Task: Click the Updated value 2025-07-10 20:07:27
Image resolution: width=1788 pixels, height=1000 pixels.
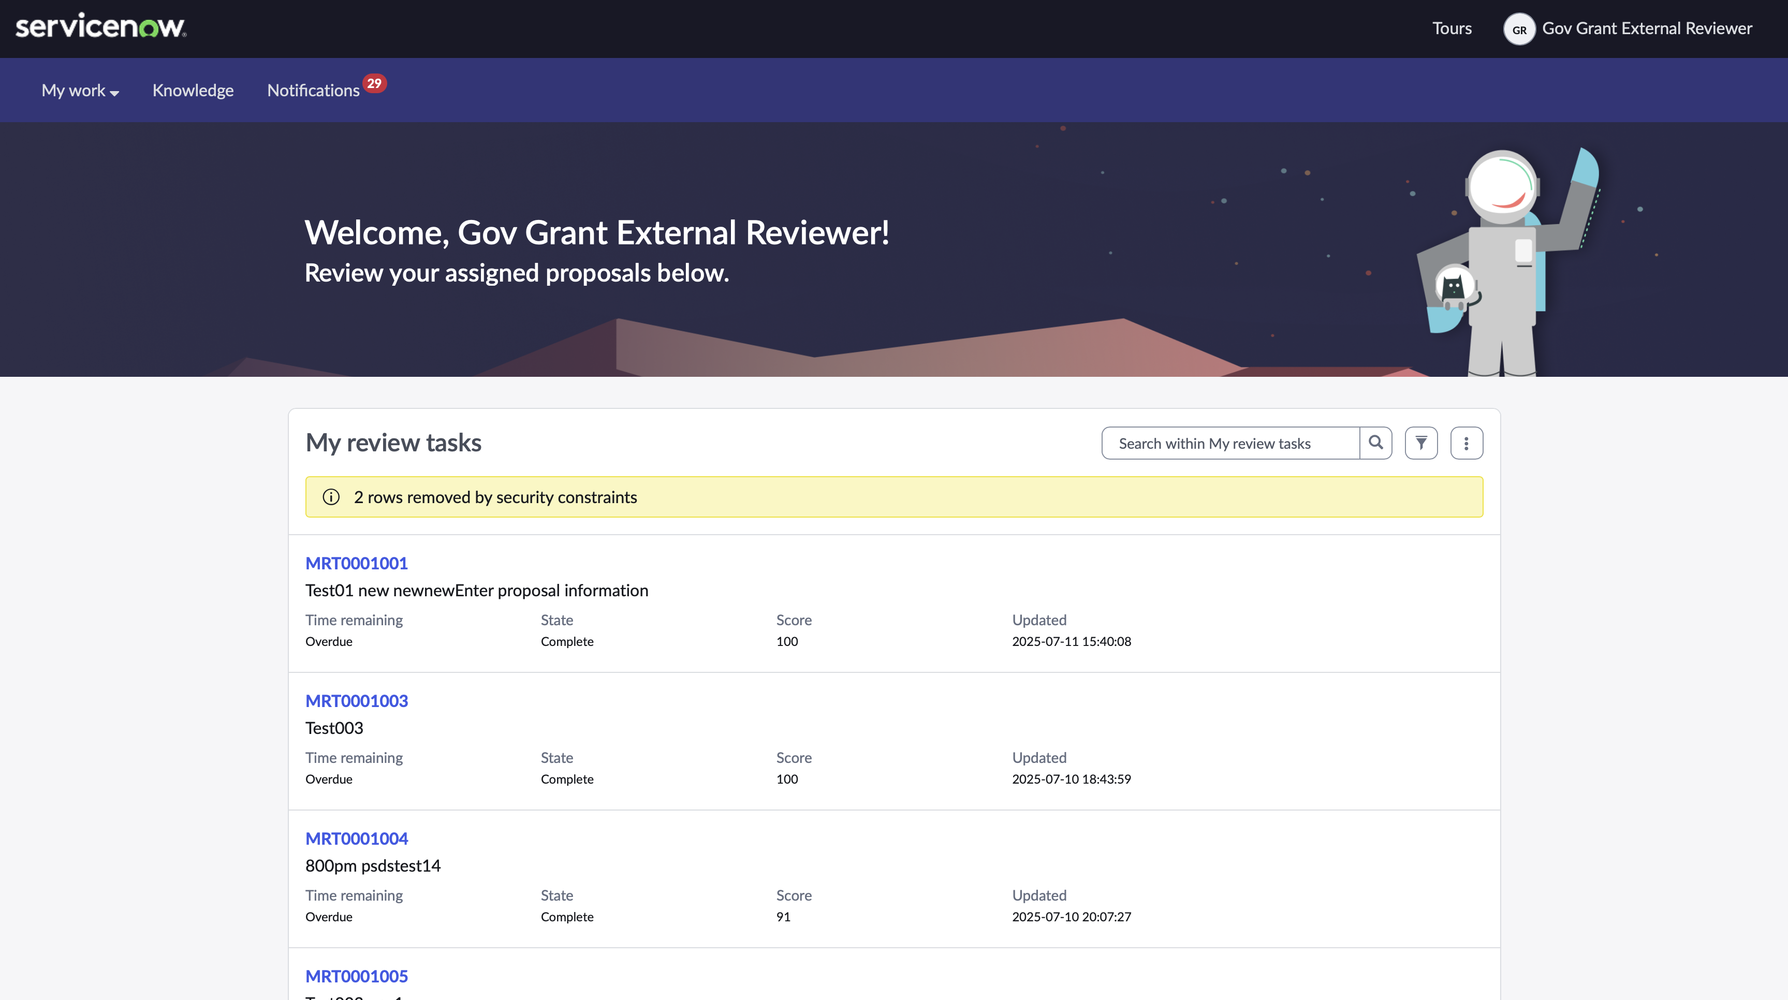Action: (1072, 917)
